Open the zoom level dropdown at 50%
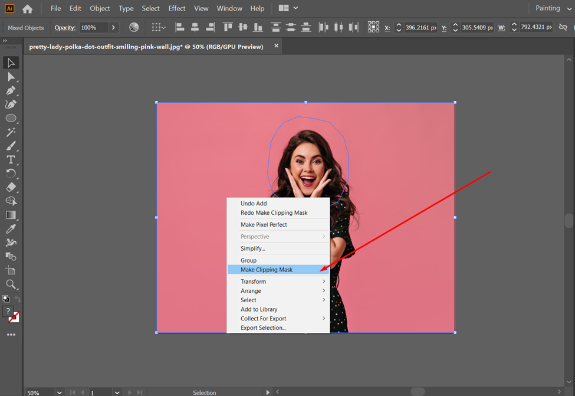 (59, 392)
